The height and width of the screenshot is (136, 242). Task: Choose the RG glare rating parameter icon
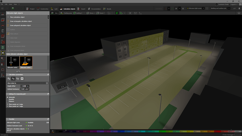point(9,79)
